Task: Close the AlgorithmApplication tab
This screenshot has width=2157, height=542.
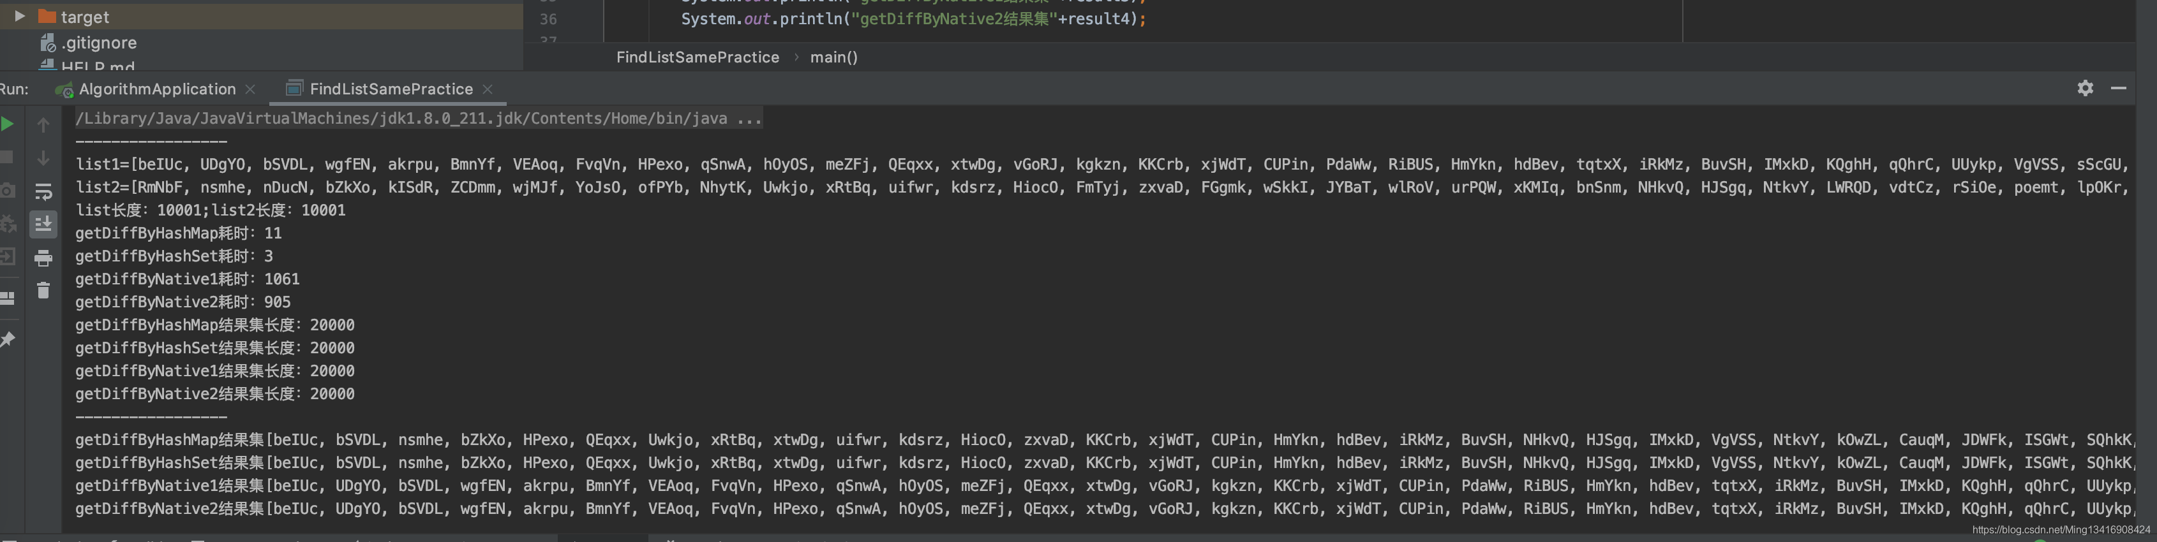Action: coord(250,89)
